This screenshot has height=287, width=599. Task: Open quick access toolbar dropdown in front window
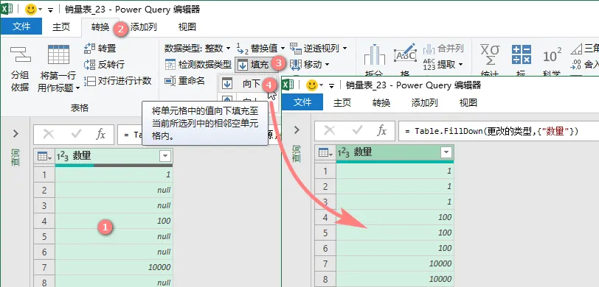pos(332,85)
